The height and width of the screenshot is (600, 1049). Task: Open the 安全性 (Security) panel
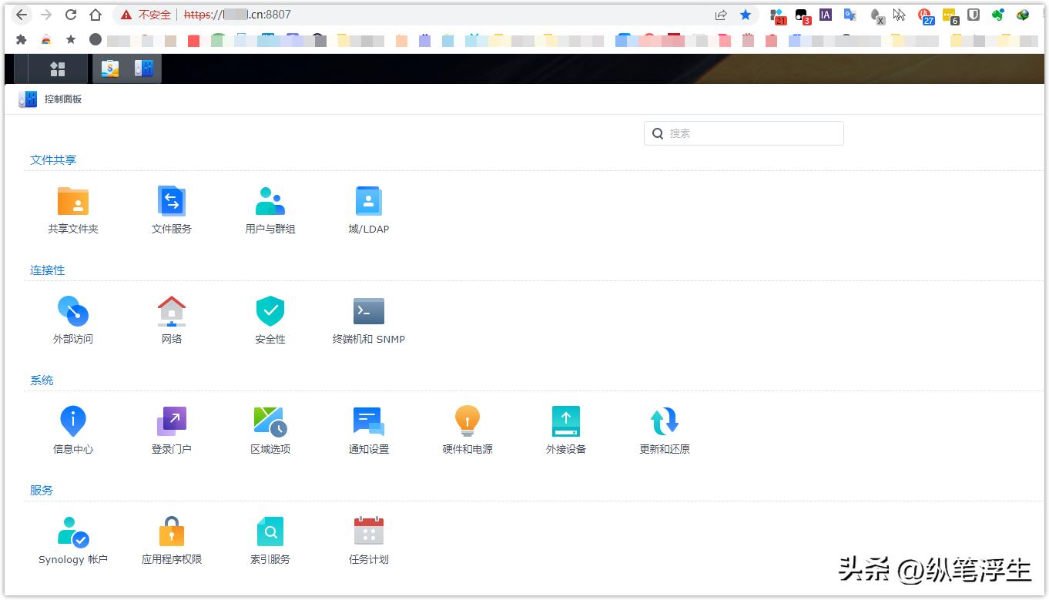270,318
